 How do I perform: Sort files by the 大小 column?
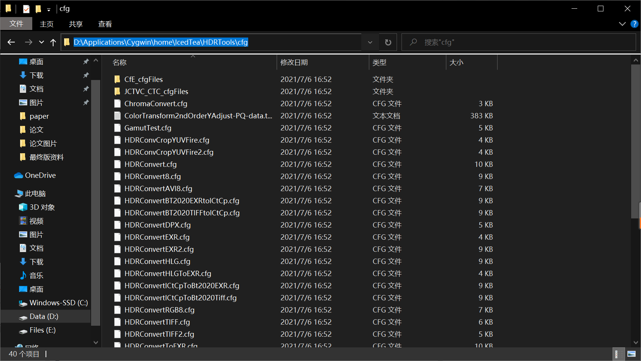(x=457, y=62)
